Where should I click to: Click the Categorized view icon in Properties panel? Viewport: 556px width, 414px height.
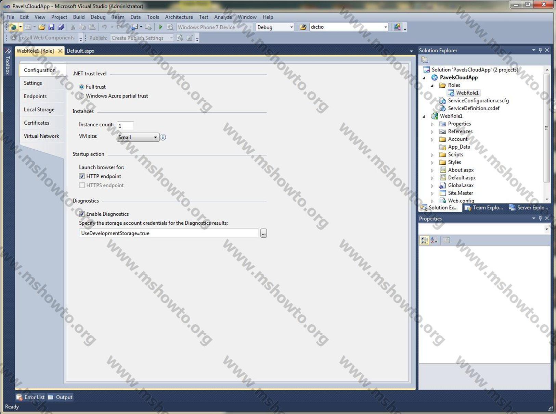(424, 240)
